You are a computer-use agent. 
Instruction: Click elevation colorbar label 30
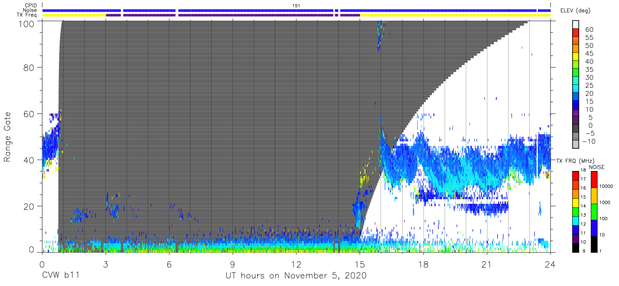(590, 78)
